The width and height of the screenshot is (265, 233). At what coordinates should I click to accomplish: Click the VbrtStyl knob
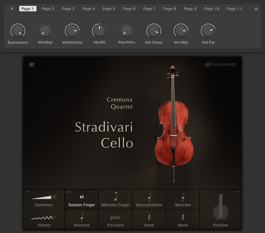click(x=45, y=31)
